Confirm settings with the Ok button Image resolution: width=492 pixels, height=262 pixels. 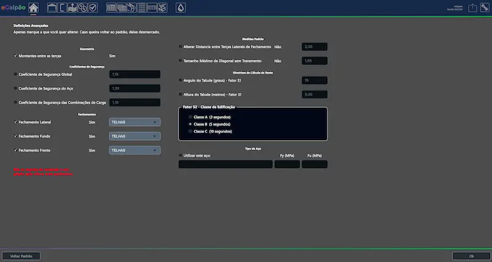click(x=471, y=255)
